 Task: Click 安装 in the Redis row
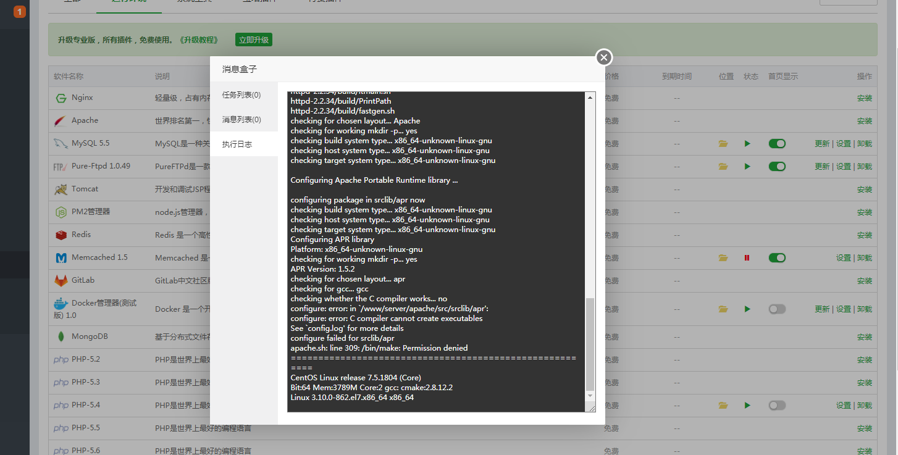pos(865,235)
